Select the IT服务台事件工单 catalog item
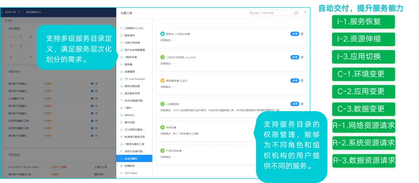Viewport: 419px width, 183px height. click(134, 144)
